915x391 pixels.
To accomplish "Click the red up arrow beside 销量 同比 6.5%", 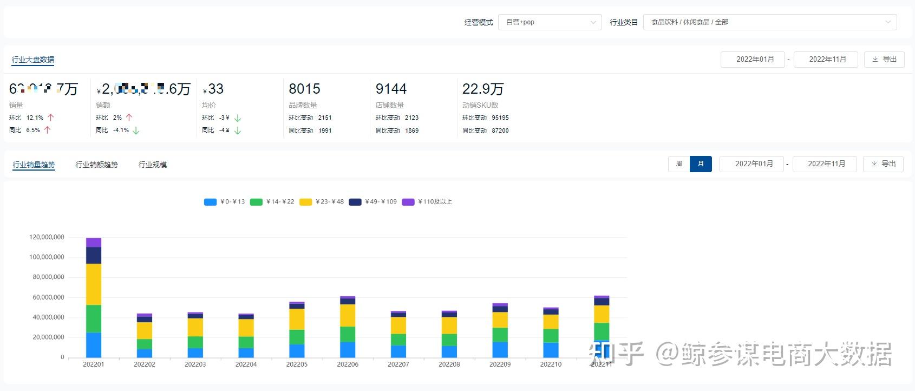I will (48, 130).
